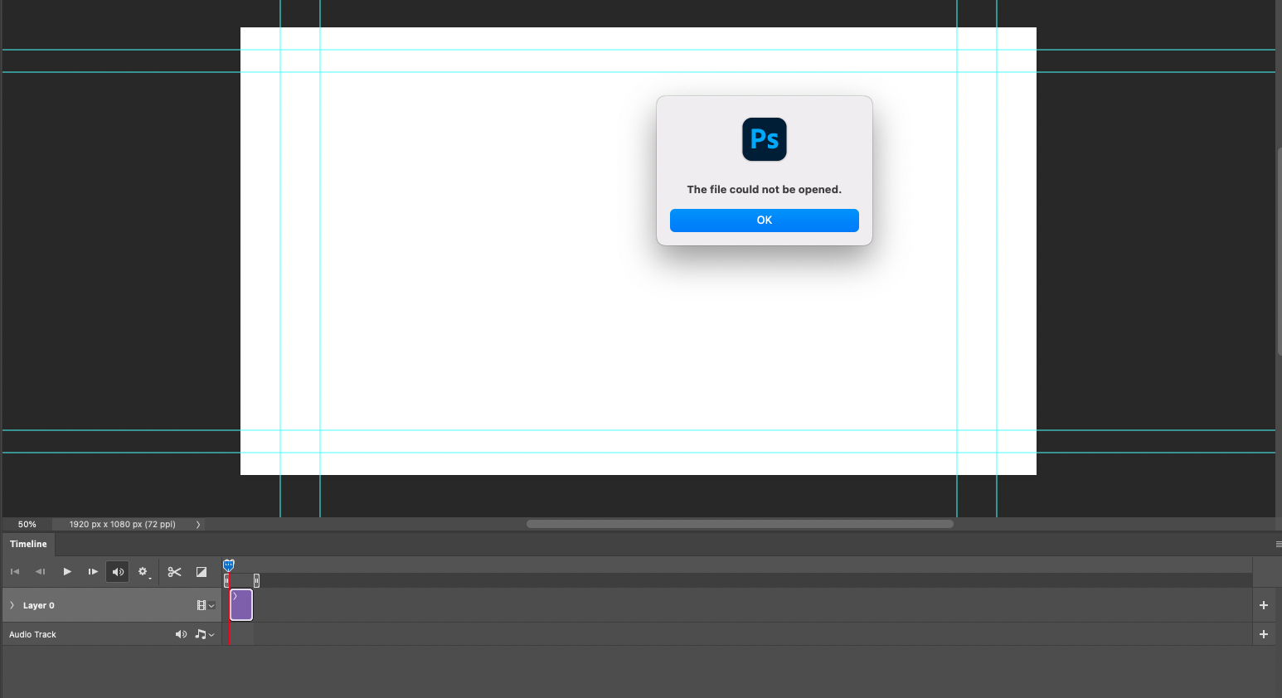Choose a transition with the fade icon
This screenshot has width=1282, height=698.
pos(201,572)
